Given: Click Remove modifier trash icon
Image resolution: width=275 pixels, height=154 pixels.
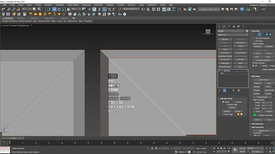Looking at the screenshot, I should click(x=233, y=90).
